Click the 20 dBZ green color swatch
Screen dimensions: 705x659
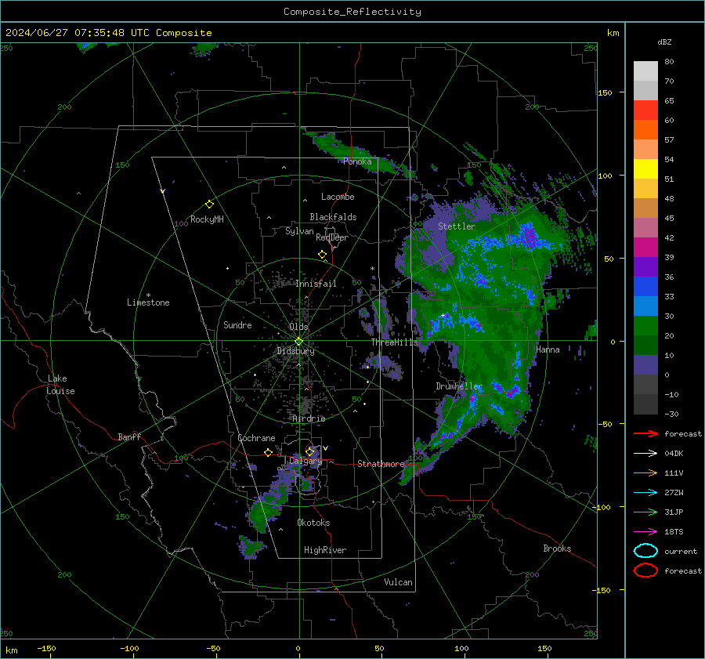645,326
